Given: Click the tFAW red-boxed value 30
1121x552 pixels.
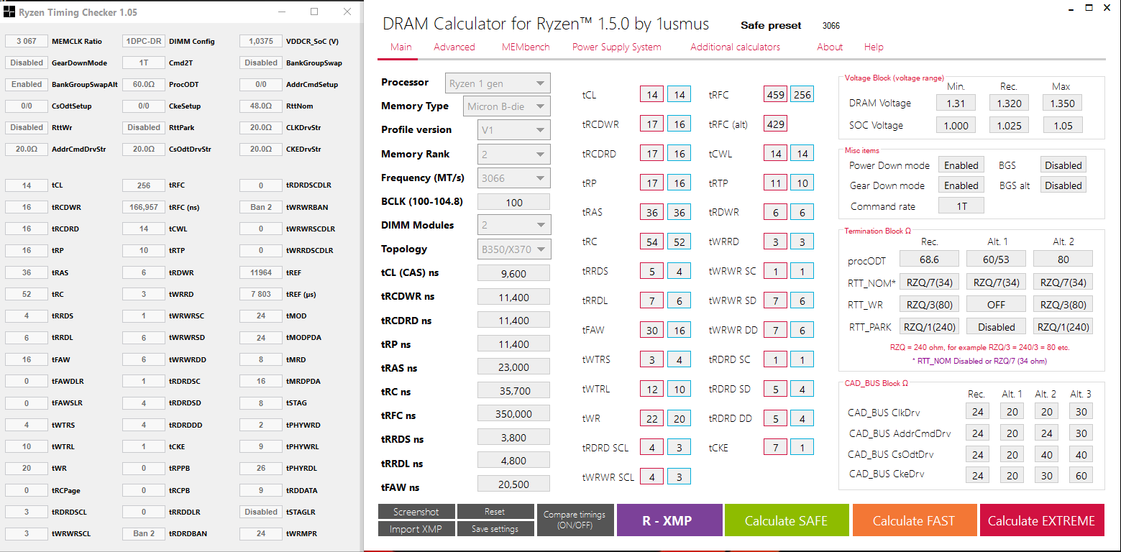Looking at the screenshot, I should point(651,330).
